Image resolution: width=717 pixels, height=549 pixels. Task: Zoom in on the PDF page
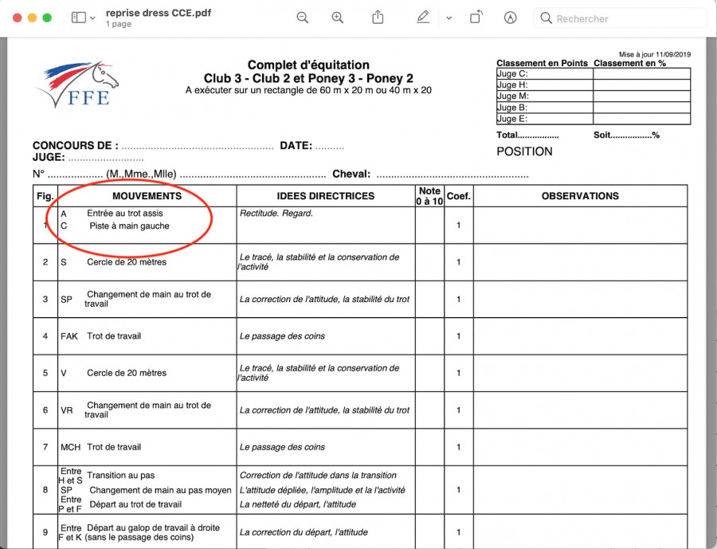point(338,18)
